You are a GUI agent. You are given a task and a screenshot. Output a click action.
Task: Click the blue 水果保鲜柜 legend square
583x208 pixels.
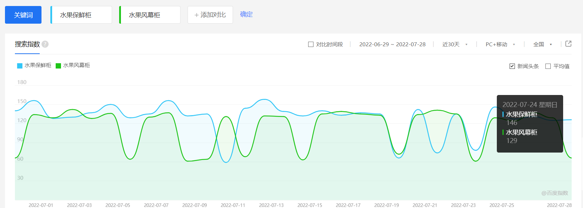[20, 66]
